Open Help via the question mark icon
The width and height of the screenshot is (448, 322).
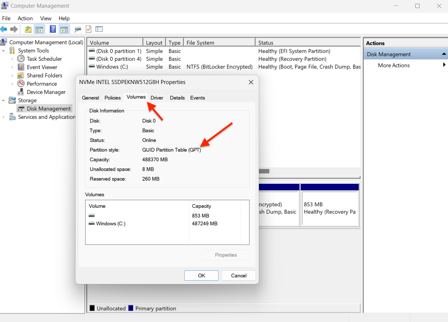tap(53, 29)
